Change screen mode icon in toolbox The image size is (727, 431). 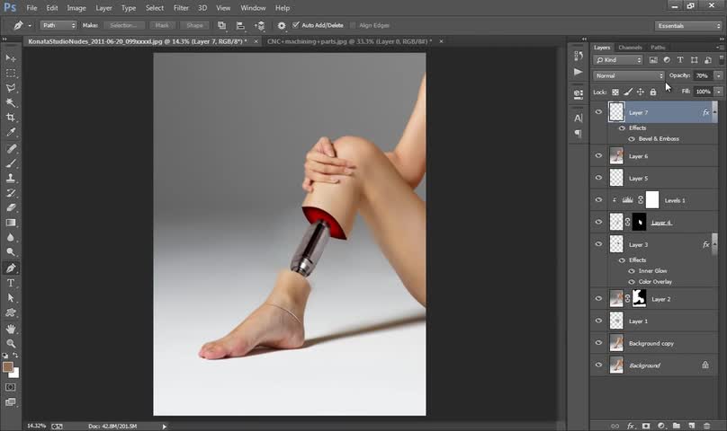click(x=10, y=402)
